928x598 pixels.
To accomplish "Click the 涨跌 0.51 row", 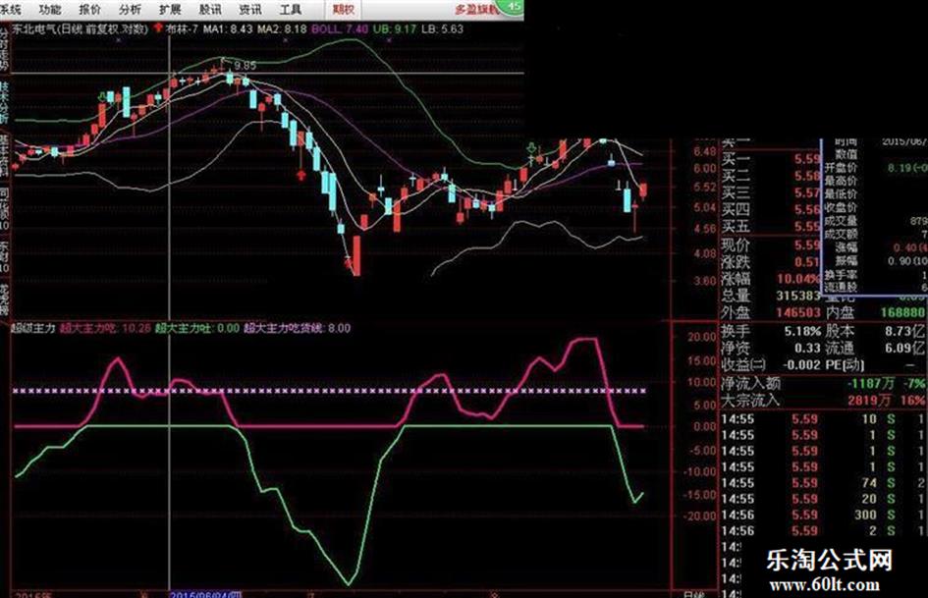I will pyautogui.click(x=771, y=261).
